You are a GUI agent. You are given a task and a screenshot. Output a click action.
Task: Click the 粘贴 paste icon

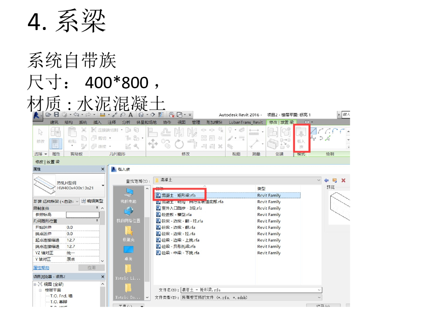click(x=72, y=132)
